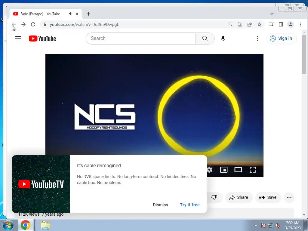Open the Chrome three-dot menu
308x231 pixels.
(300, 24)
